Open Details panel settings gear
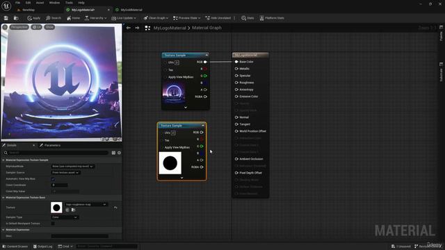 tap(119, 153)
